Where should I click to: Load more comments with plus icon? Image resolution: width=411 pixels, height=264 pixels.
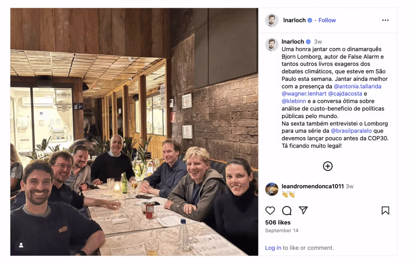(328, 166)
